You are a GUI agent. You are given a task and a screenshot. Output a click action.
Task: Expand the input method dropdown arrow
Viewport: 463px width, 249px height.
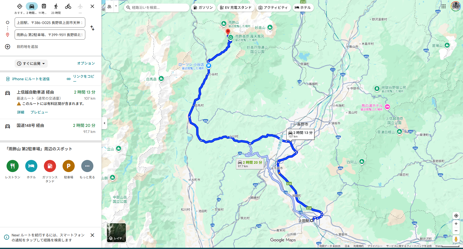click(x=116, y=6)
